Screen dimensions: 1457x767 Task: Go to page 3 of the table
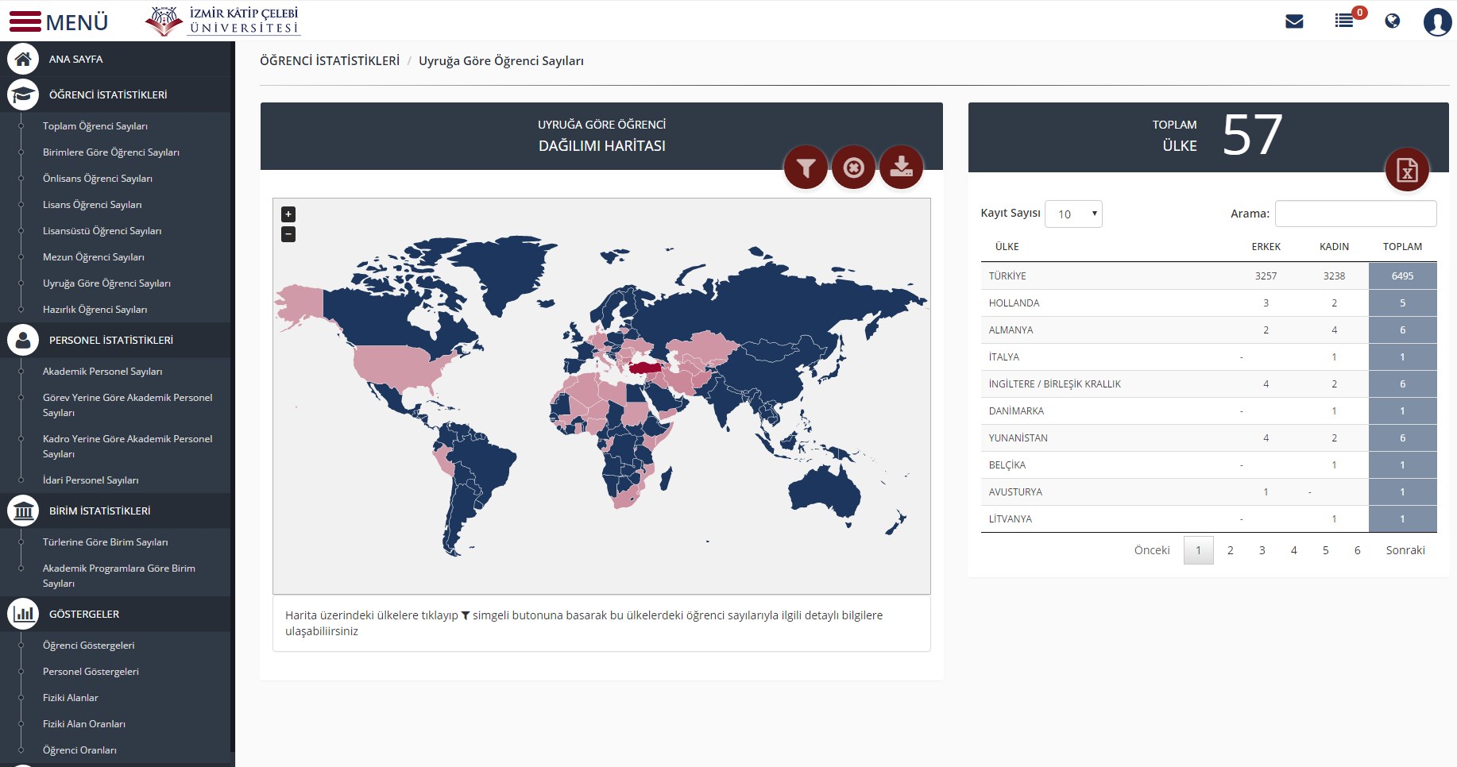pos(1262,550)
